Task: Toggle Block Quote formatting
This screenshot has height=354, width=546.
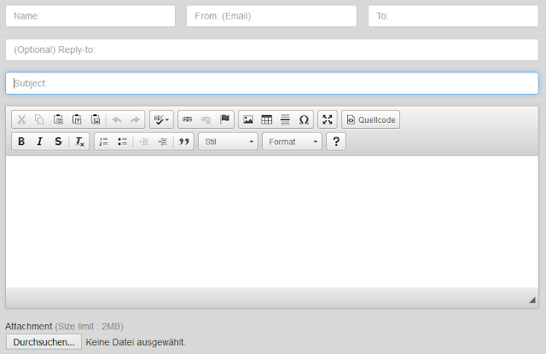Action: (x=184, y=142)
